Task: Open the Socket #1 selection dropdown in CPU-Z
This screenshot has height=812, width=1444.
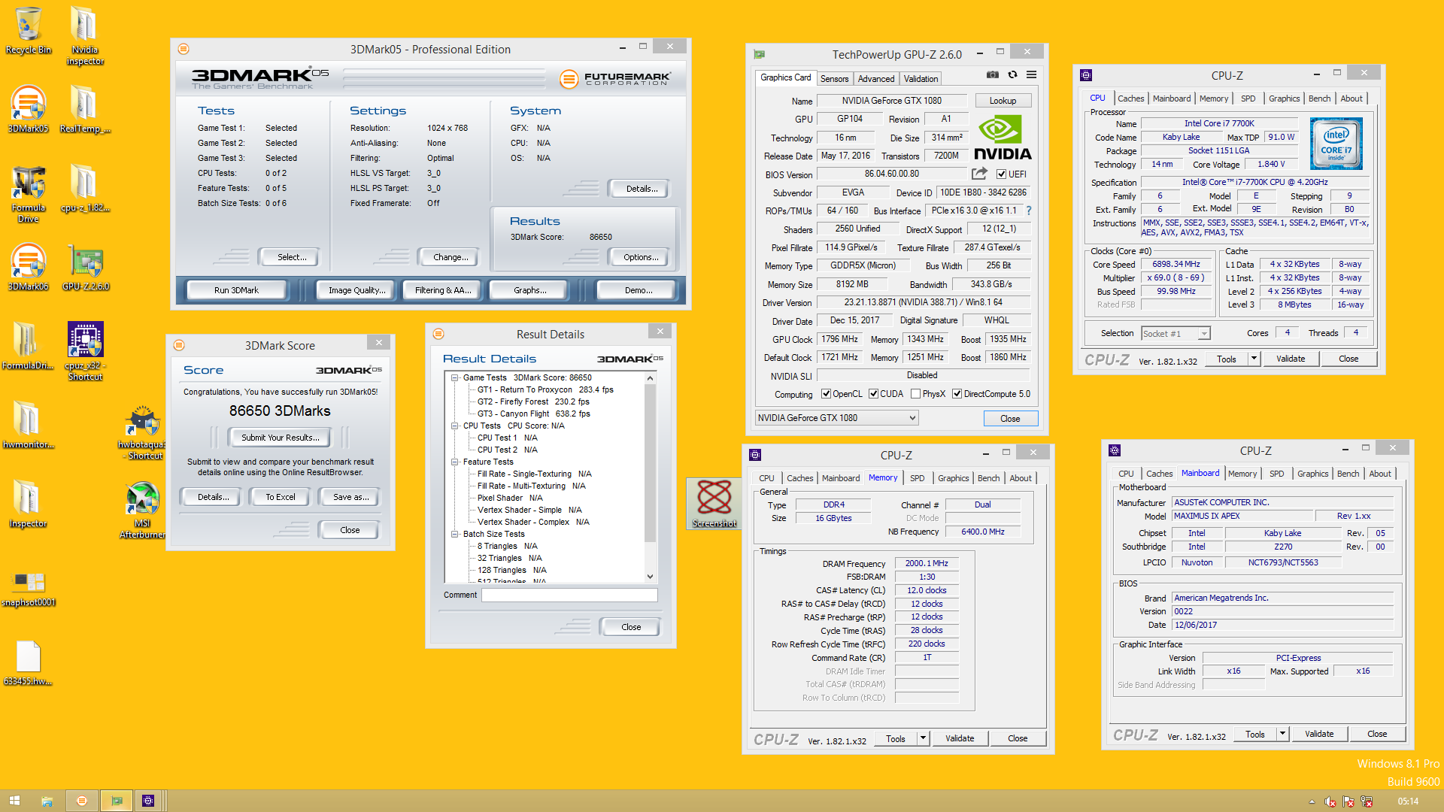Action: click(1176, 333)
